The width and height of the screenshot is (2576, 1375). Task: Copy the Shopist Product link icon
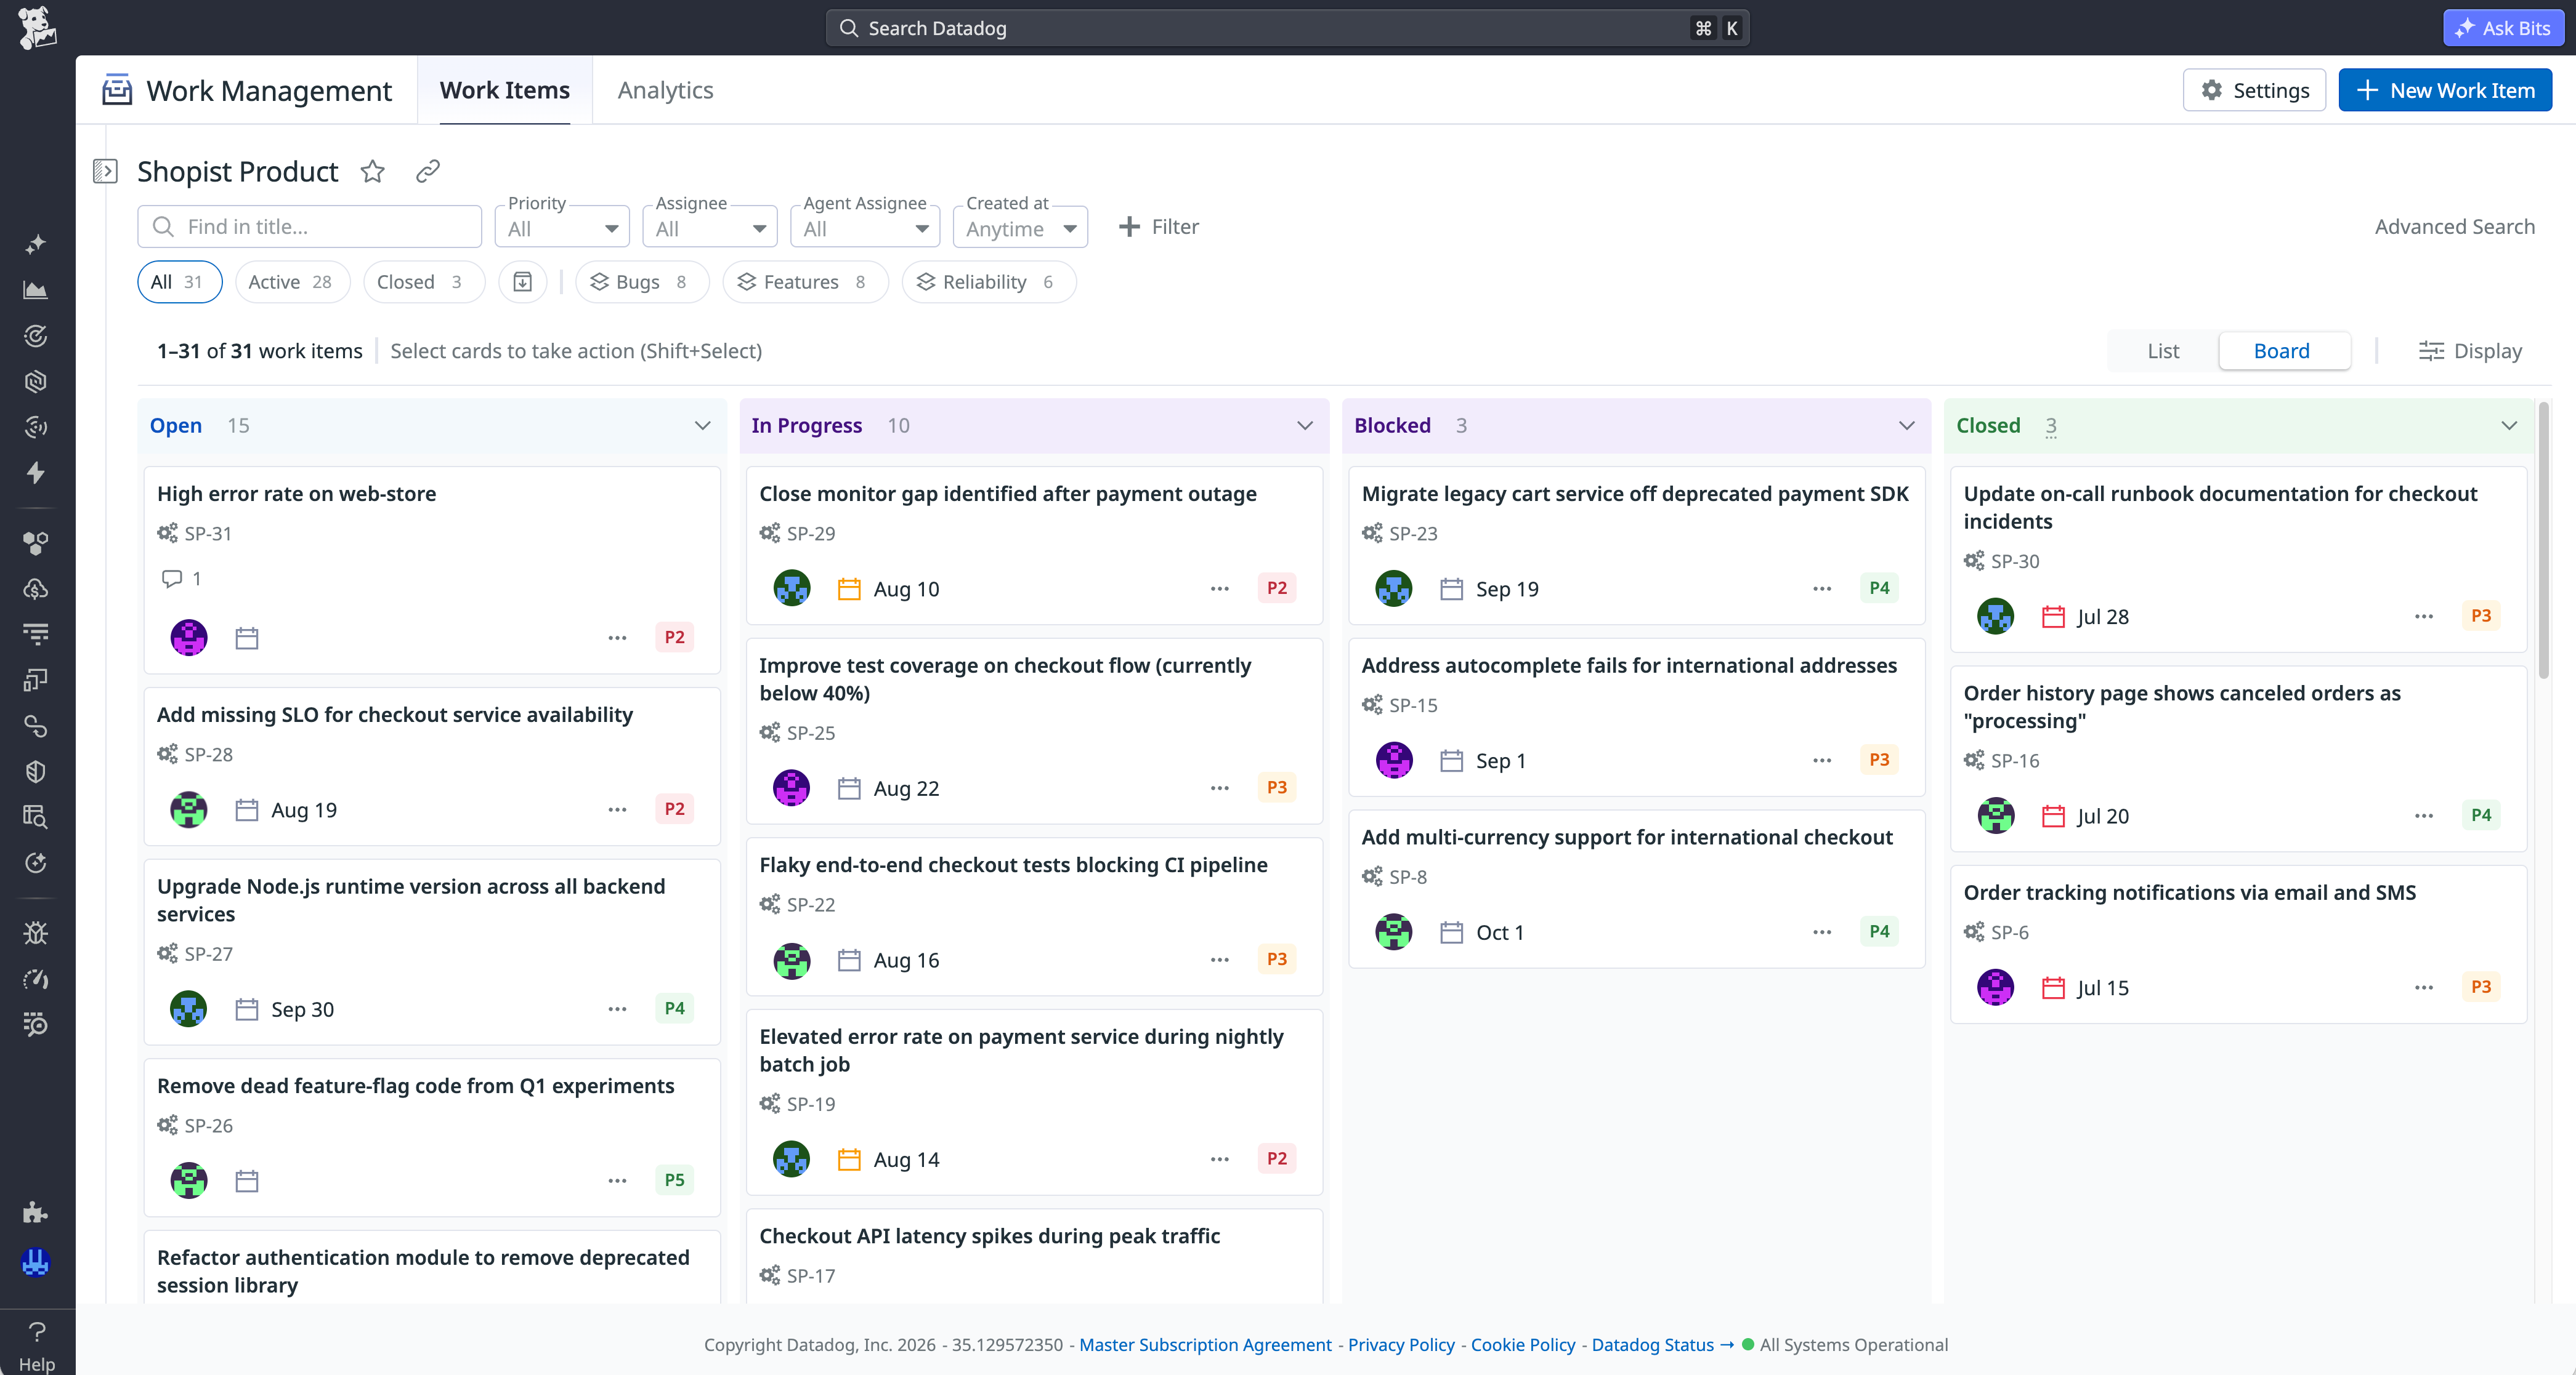pos(428,172)
